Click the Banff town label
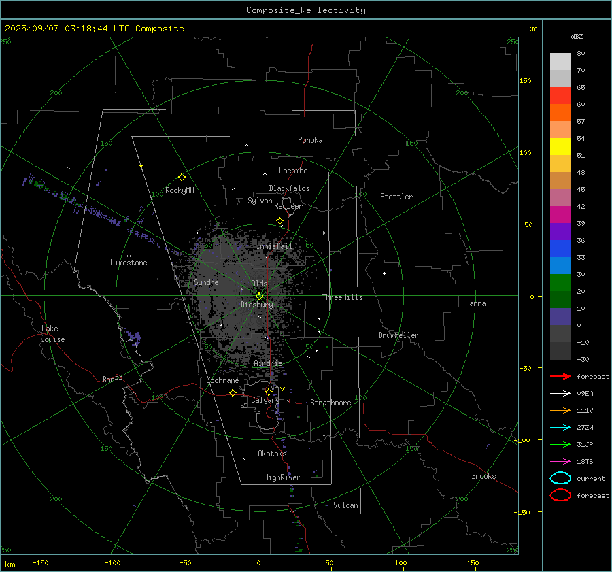 point(112,379)
